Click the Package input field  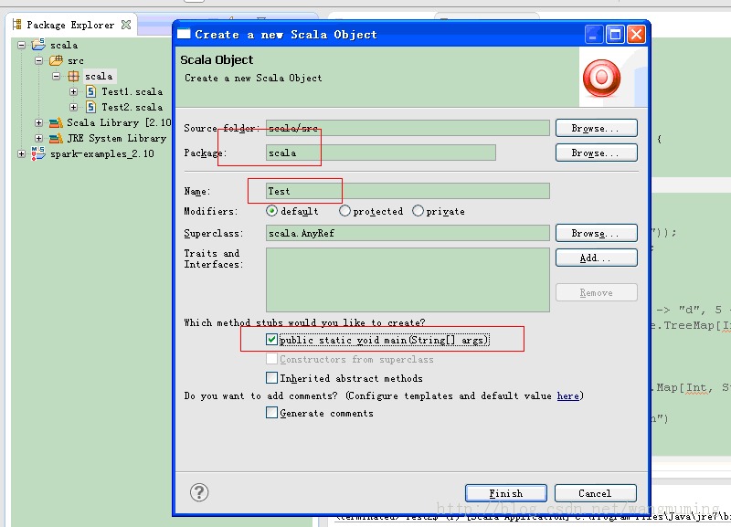click(x=380, y=153)
